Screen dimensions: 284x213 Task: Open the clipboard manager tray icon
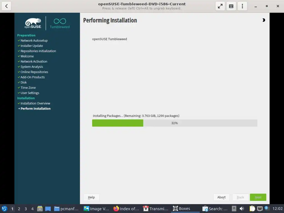252,209
